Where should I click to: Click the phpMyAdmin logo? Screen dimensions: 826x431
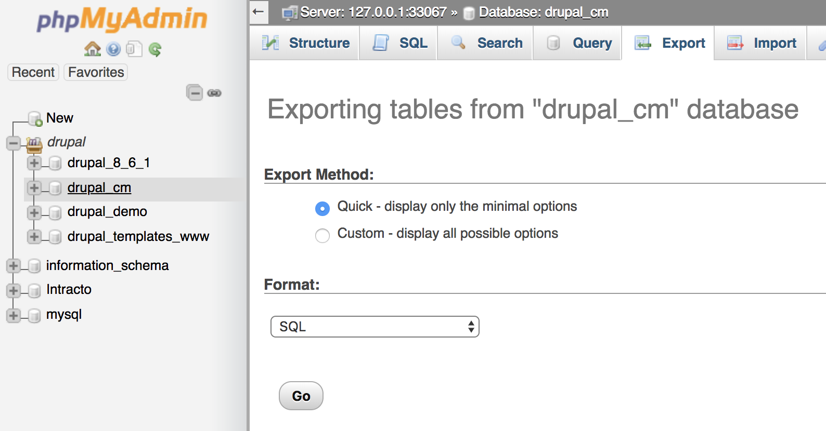(x=122, y=19)
